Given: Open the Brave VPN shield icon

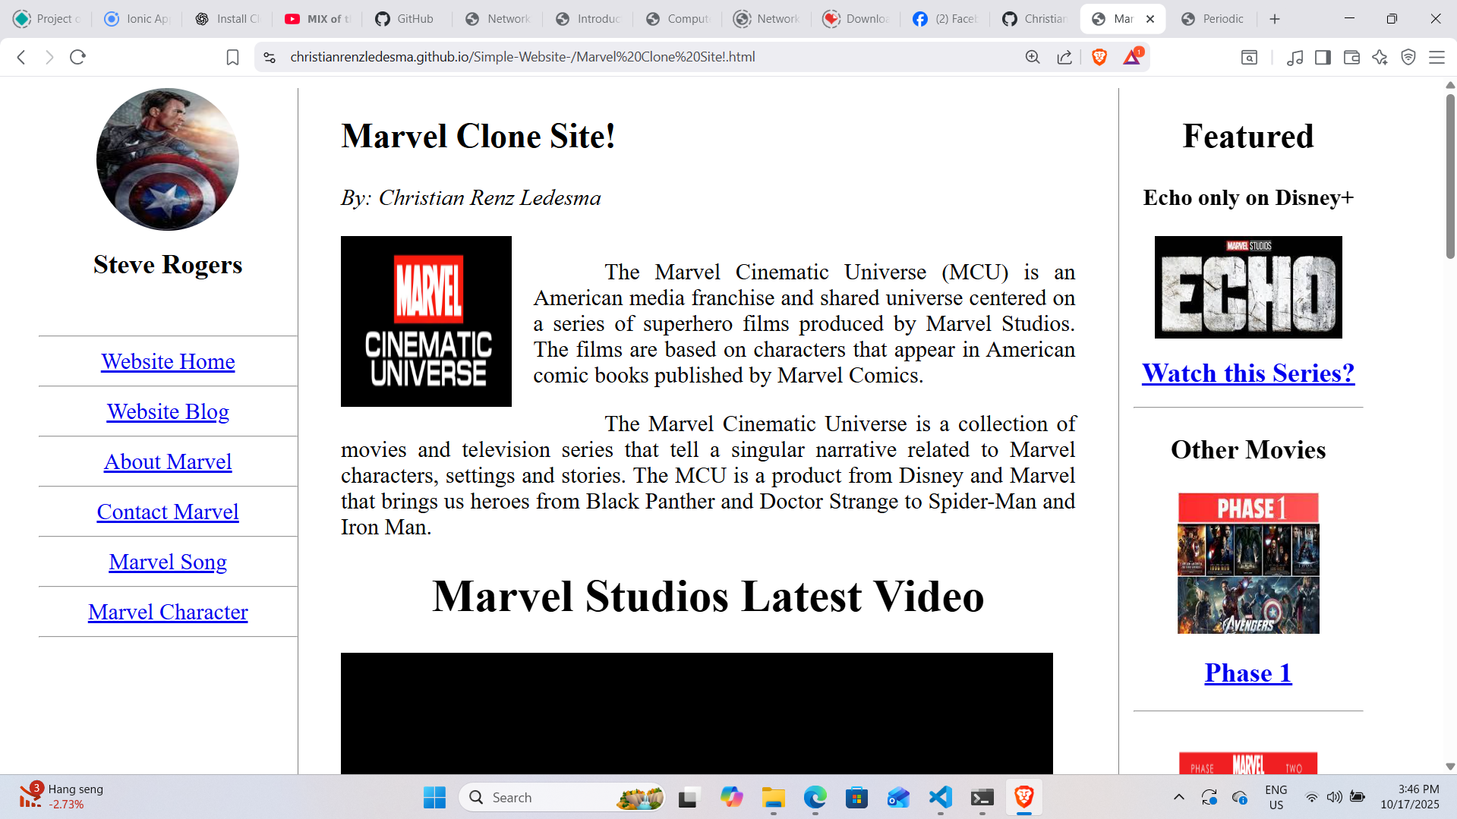Looking at the screenshot, I should [x=1408, y=57].
